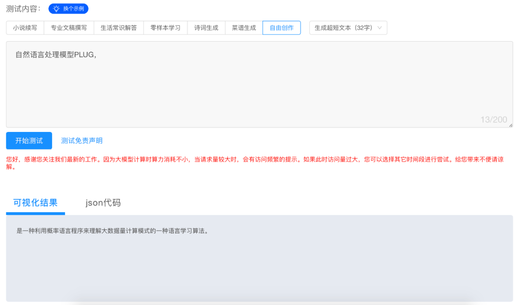Click the 开始测试 start button

click(29, 141)
